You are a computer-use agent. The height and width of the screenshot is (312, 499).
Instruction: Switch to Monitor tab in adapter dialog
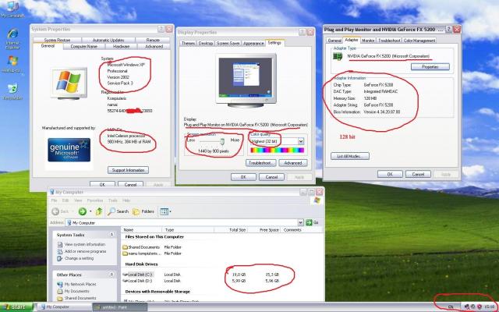tap(368, 41)
